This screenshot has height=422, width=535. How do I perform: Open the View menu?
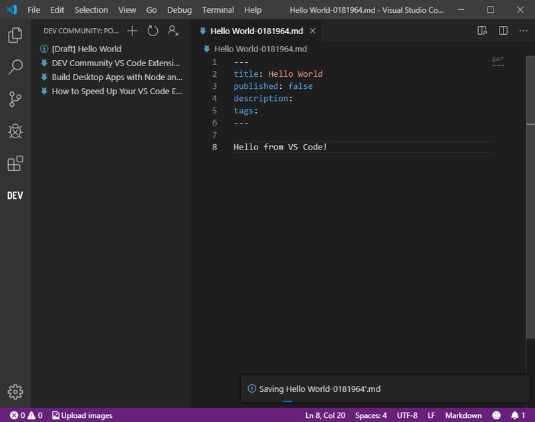[127, 10]
